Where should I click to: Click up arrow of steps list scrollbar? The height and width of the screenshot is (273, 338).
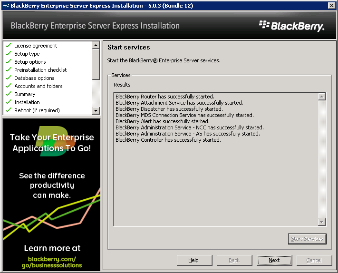click(96, 45)
